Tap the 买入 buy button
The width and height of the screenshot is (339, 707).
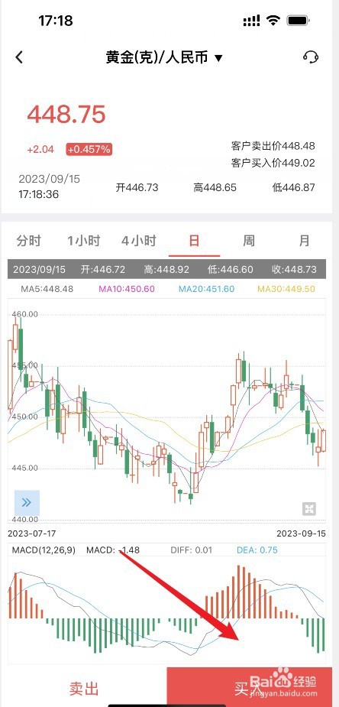249,689
